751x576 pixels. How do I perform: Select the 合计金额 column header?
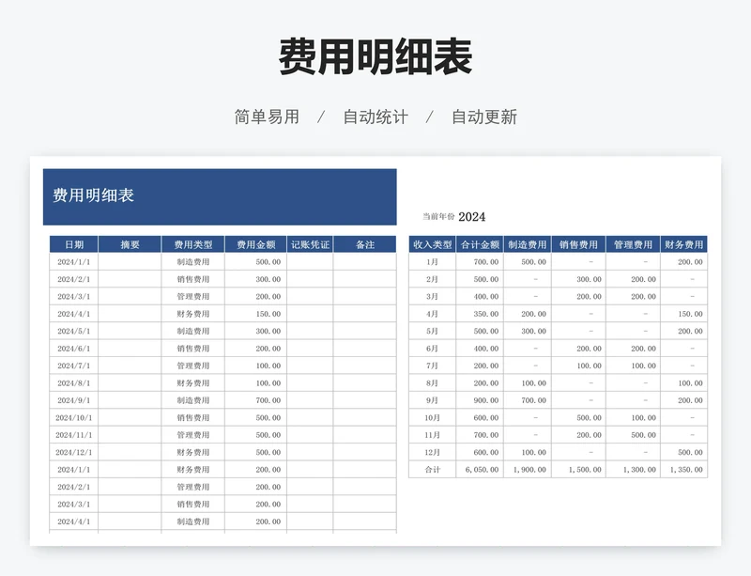tap(480, 244)
